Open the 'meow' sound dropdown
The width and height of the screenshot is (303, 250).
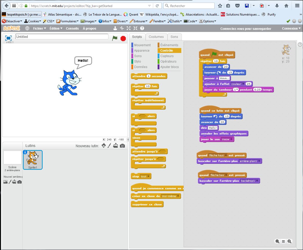(231, 139)
